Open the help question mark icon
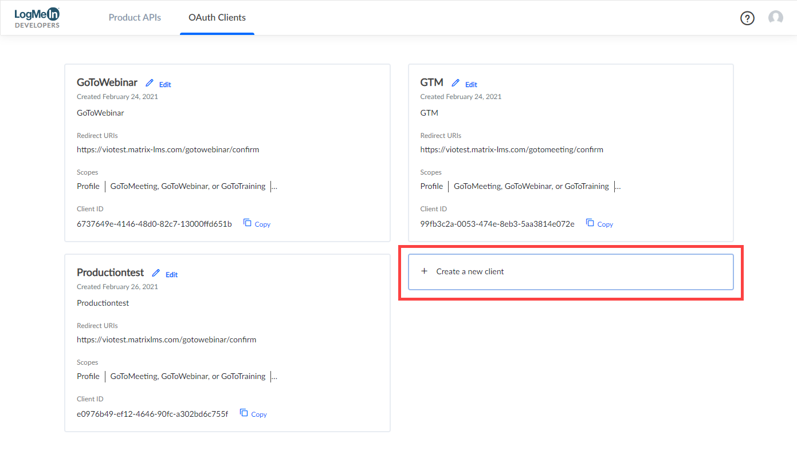Image resolution: width=797 pixels, height=450 pixels. (747, 18)
